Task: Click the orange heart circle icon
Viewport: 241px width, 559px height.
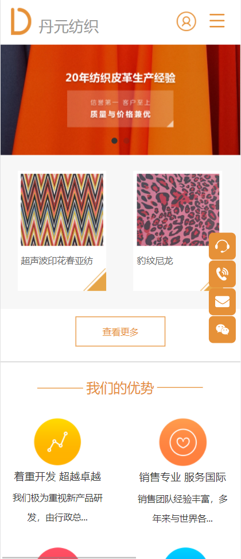Action: (x=182, y=442)
